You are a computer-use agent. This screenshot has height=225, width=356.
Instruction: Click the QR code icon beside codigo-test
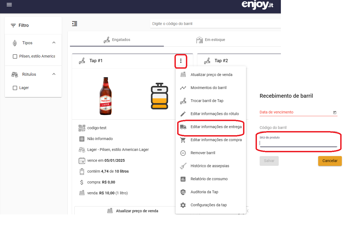pyautogui.click(x=82, y=128)
